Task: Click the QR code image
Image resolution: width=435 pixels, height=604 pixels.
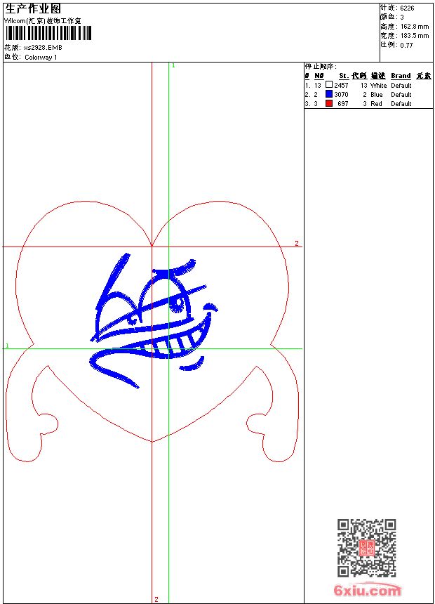Action: [367, 547]
